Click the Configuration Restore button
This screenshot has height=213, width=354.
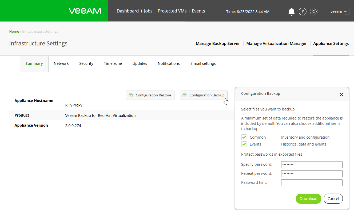coord(150,95)
